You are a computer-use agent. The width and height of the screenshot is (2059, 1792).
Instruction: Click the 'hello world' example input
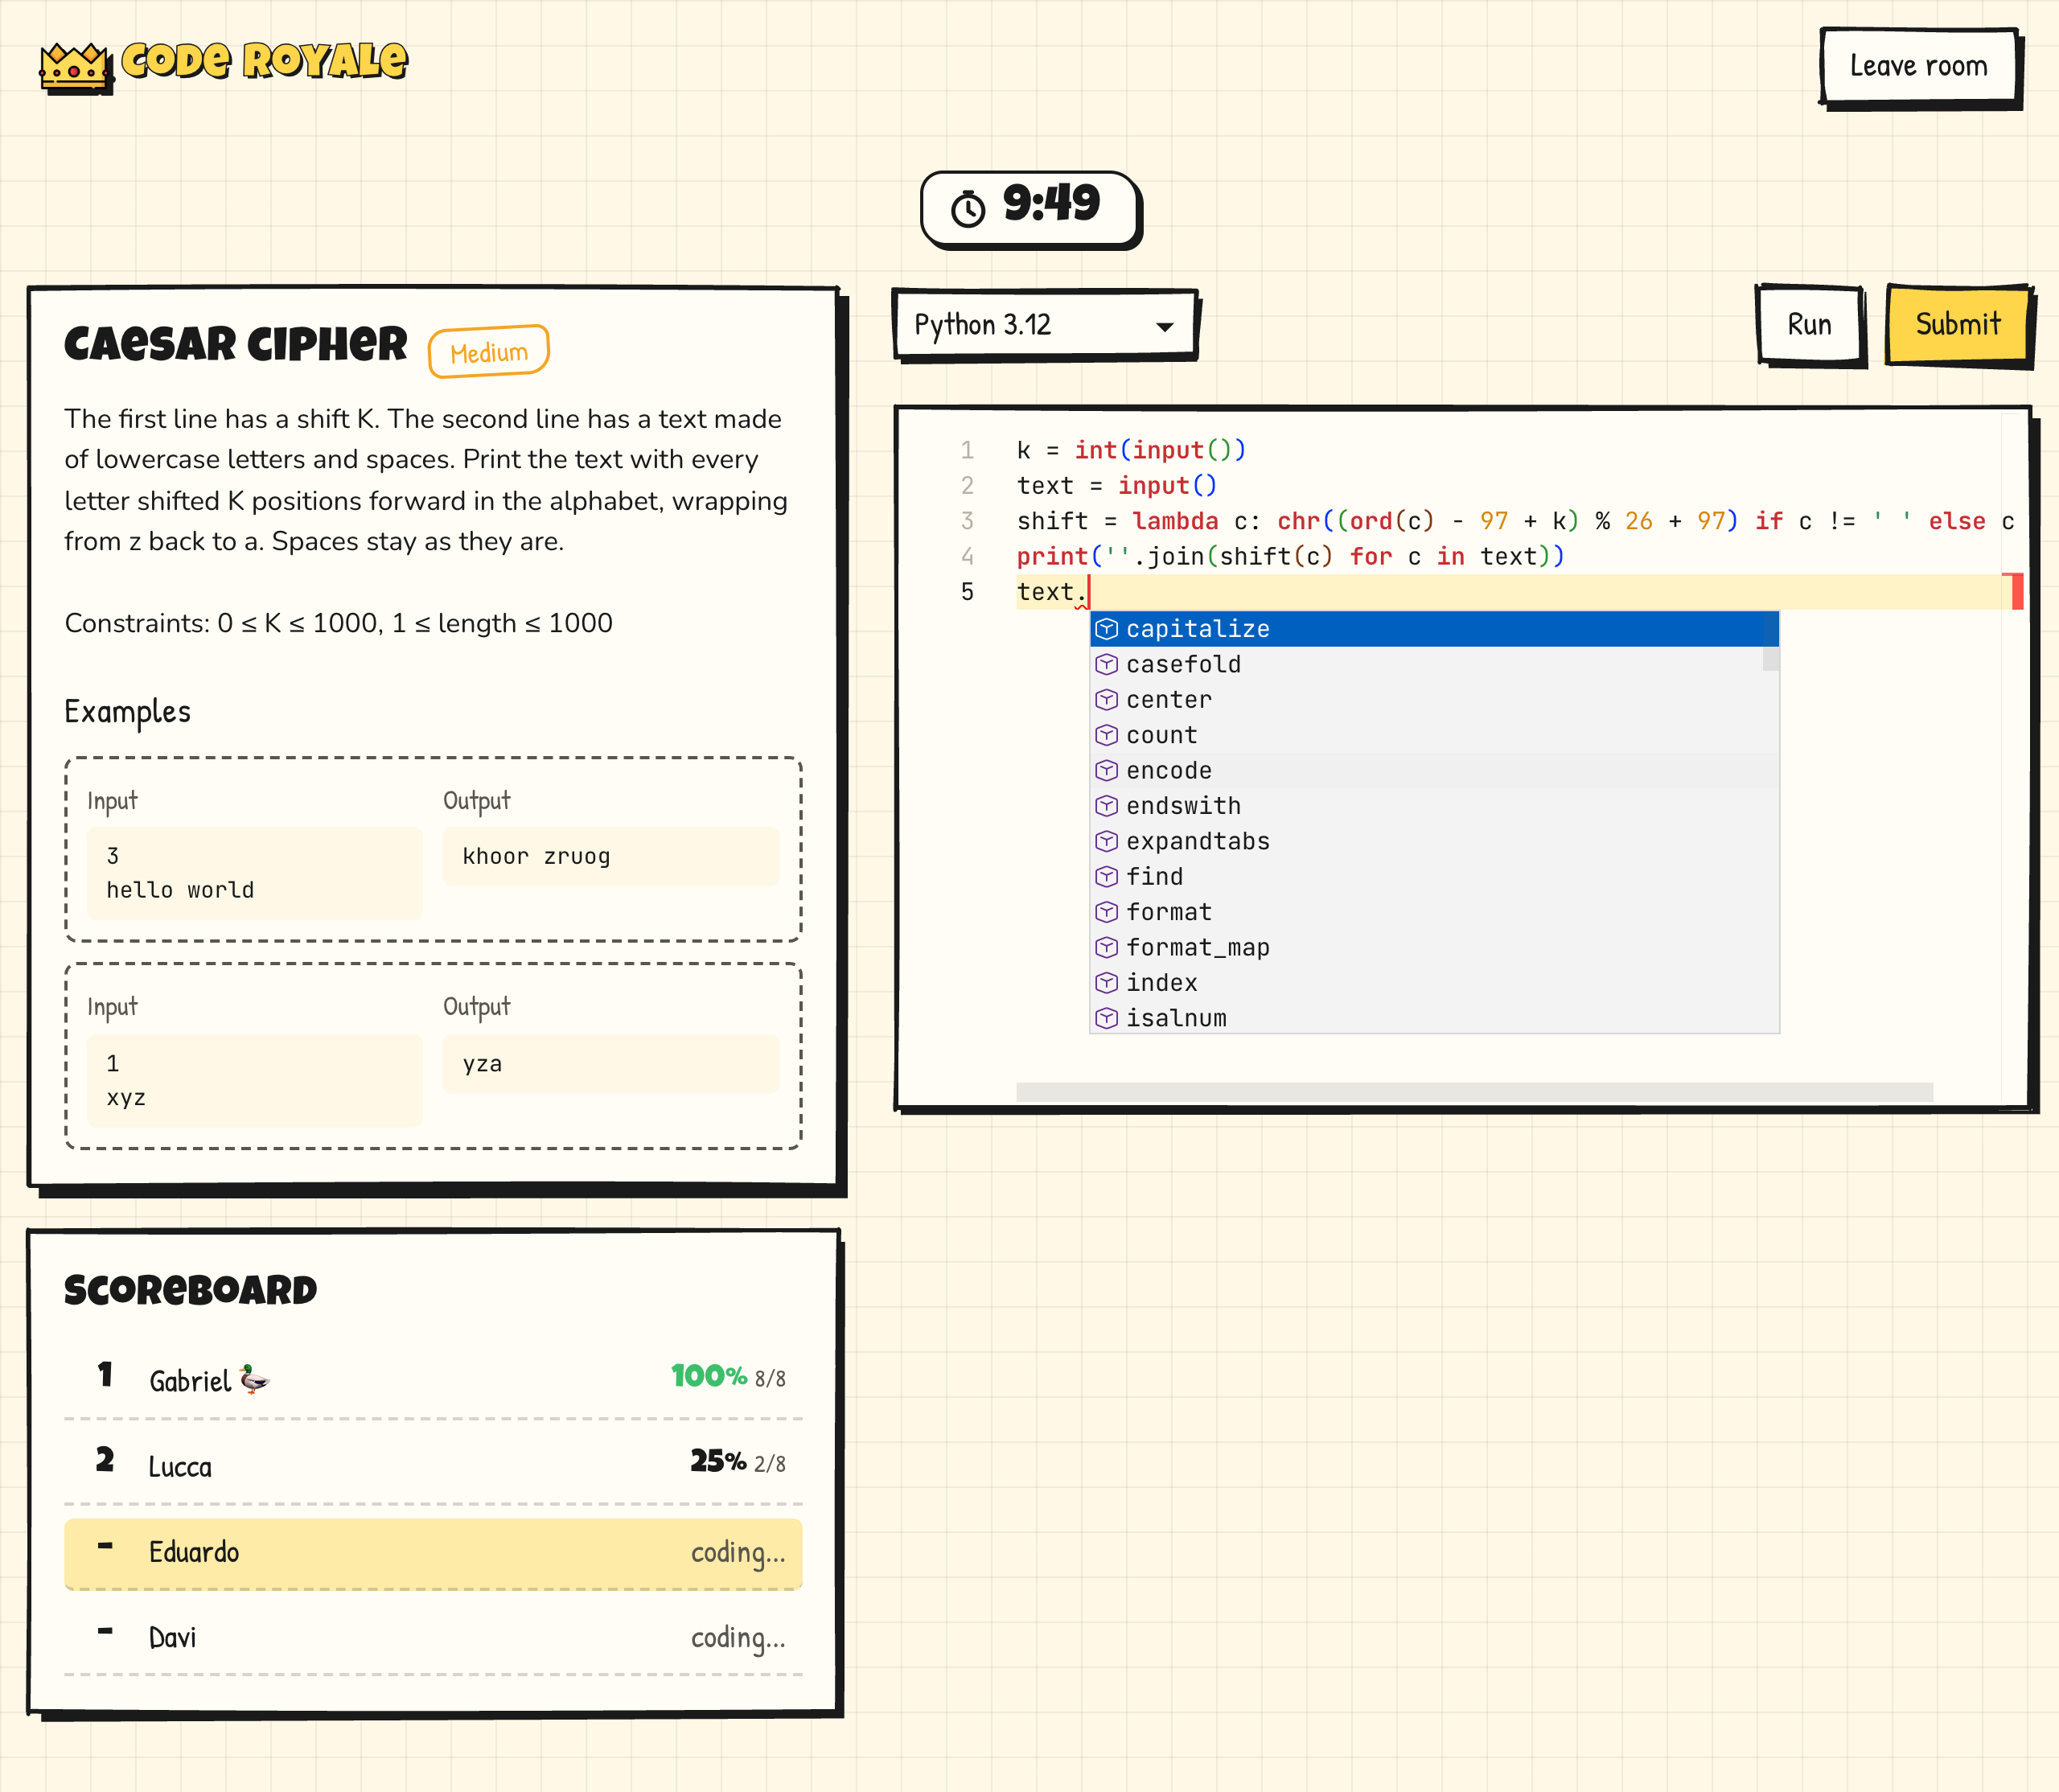pos(180,890)
